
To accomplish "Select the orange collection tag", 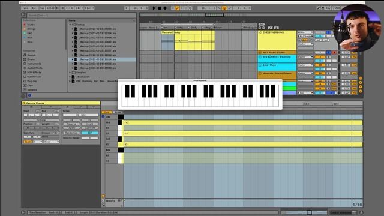I will pos(25,29).
